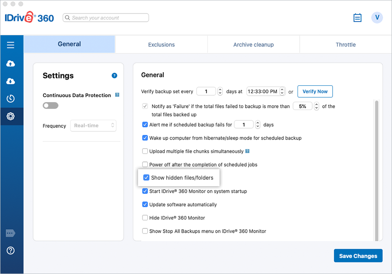Enable Upload multiple file chunks simultaneously
The height and width of the screenshot is (274, 392).
click(145, 151)
